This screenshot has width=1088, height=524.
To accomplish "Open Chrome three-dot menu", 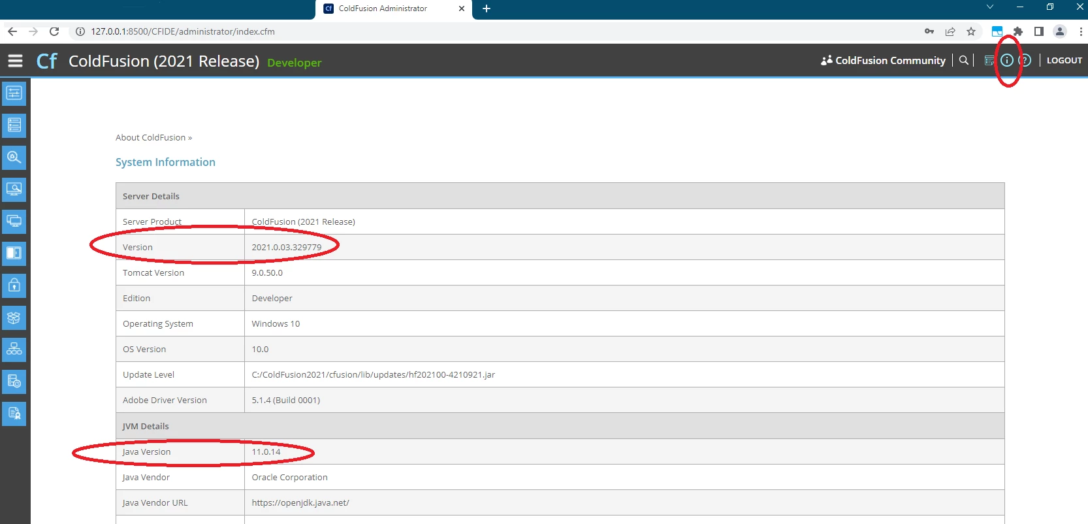I will [x=1081, y=31].
